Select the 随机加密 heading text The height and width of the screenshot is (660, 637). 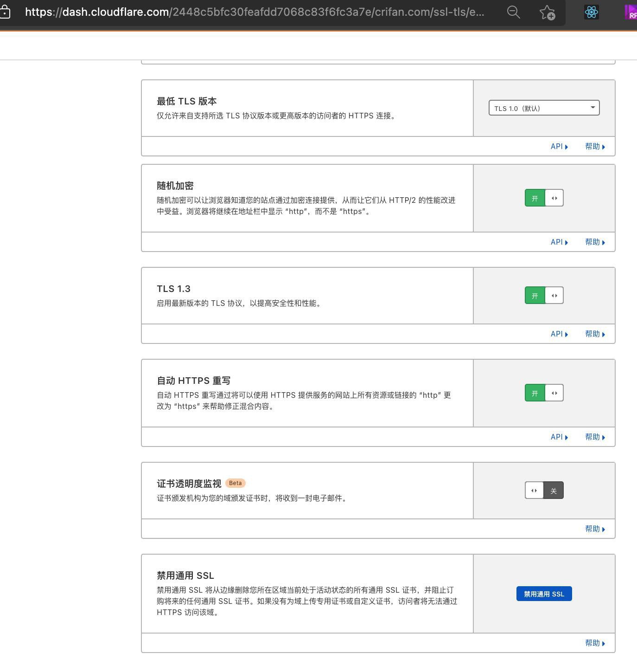[x=175, y=186]
